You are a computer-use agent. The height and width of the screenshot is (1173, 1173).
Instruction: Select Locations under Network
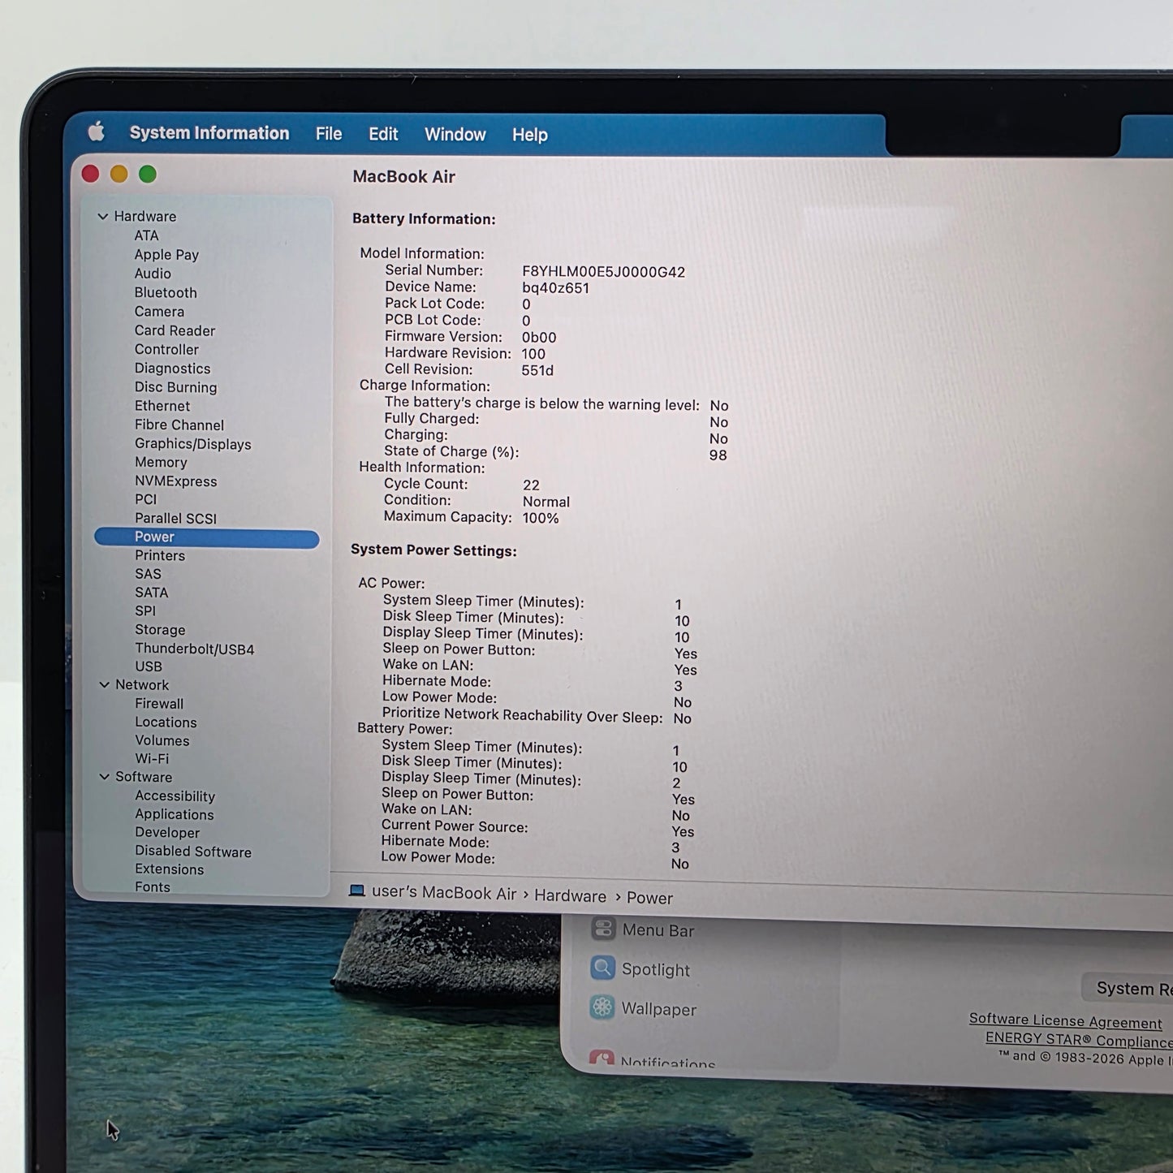point(166,722)
